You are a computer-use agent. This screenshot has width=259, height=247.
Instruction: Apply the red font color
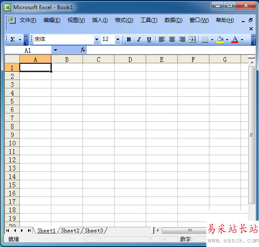coord(235,40)
